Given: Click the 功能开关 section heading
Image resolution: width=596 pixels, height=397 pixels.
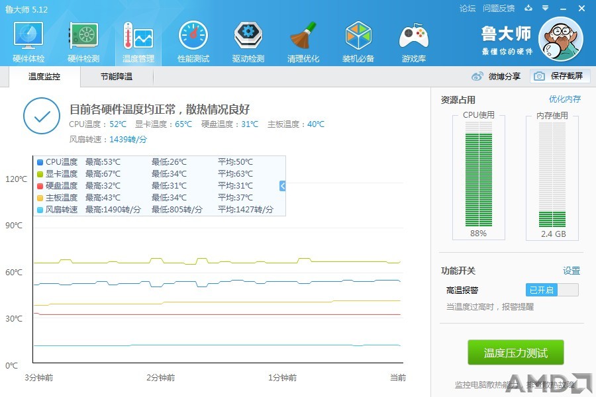Looking at the screenshot, I should coord(458,271).
